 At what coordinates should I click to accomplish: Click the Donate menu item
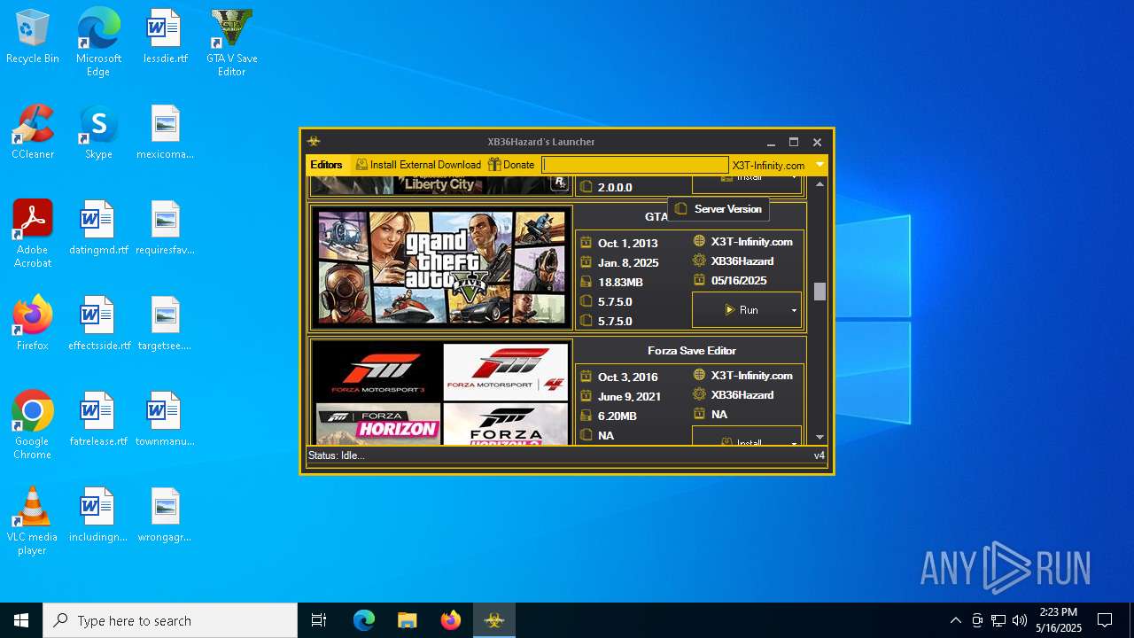point(511,165)
